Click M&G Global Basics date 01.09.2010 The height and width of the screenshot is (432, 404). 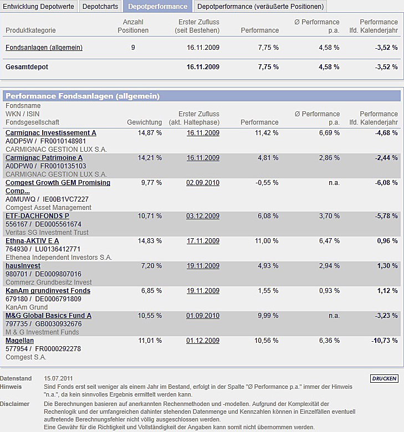[203, 316]
